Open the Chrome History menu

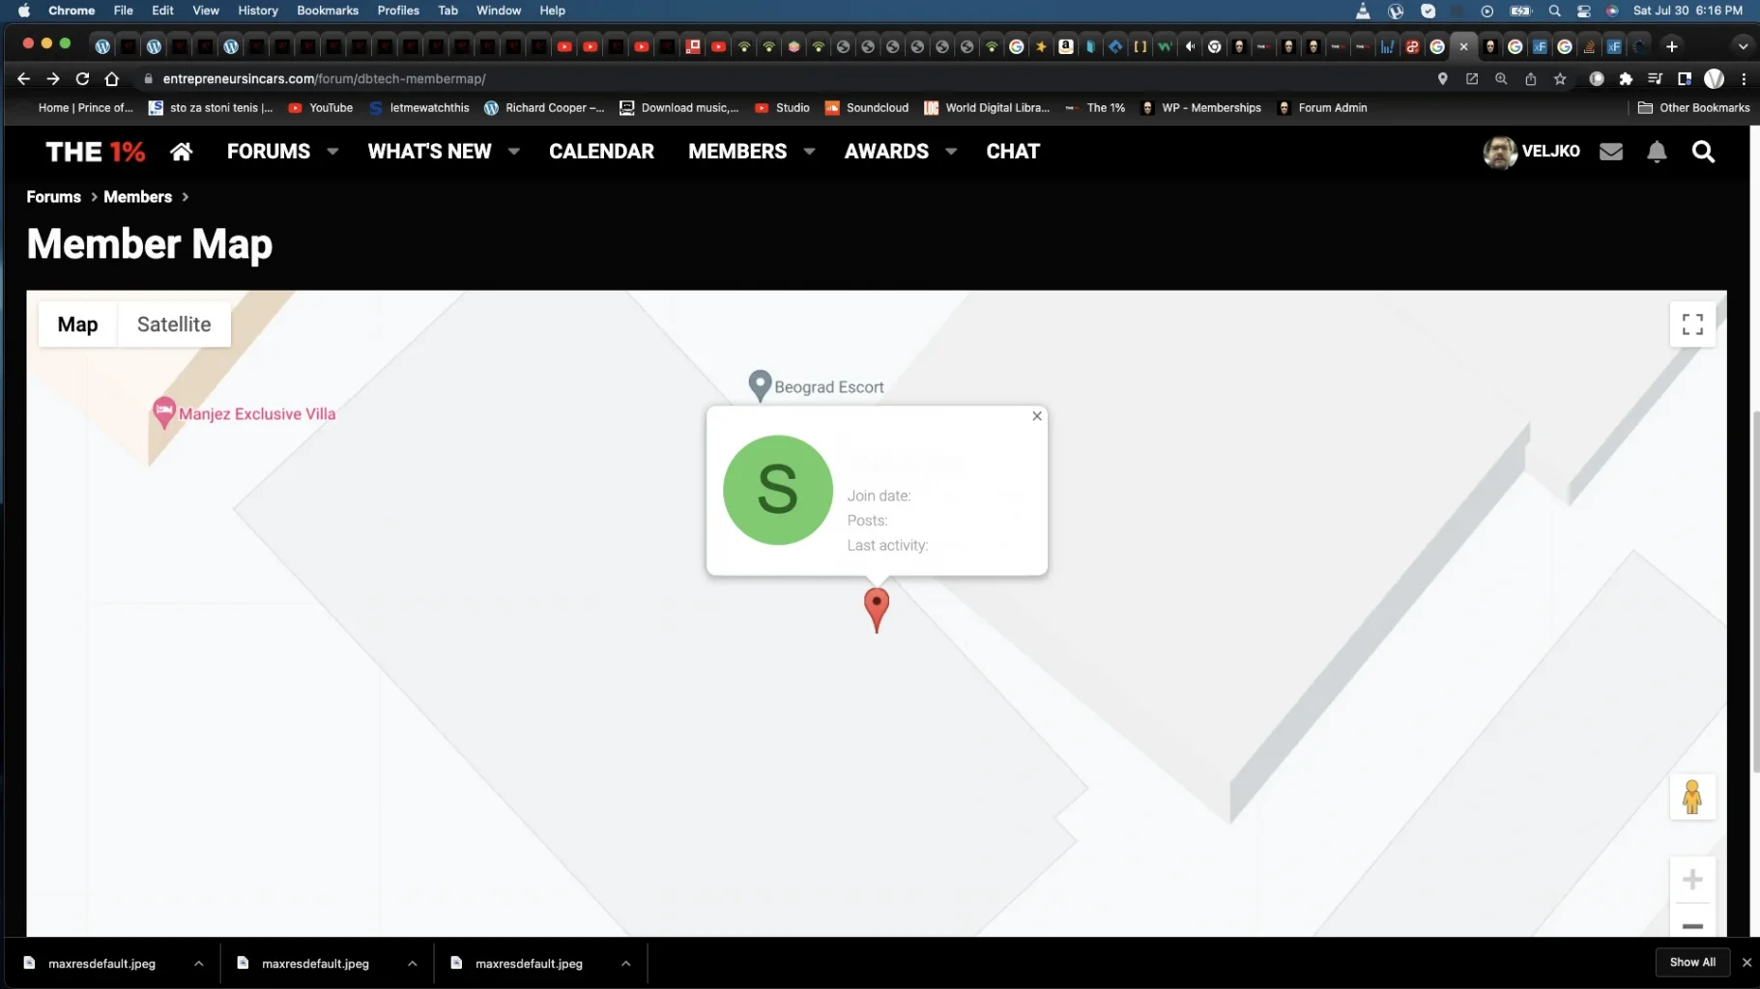[x=257, y=11]
